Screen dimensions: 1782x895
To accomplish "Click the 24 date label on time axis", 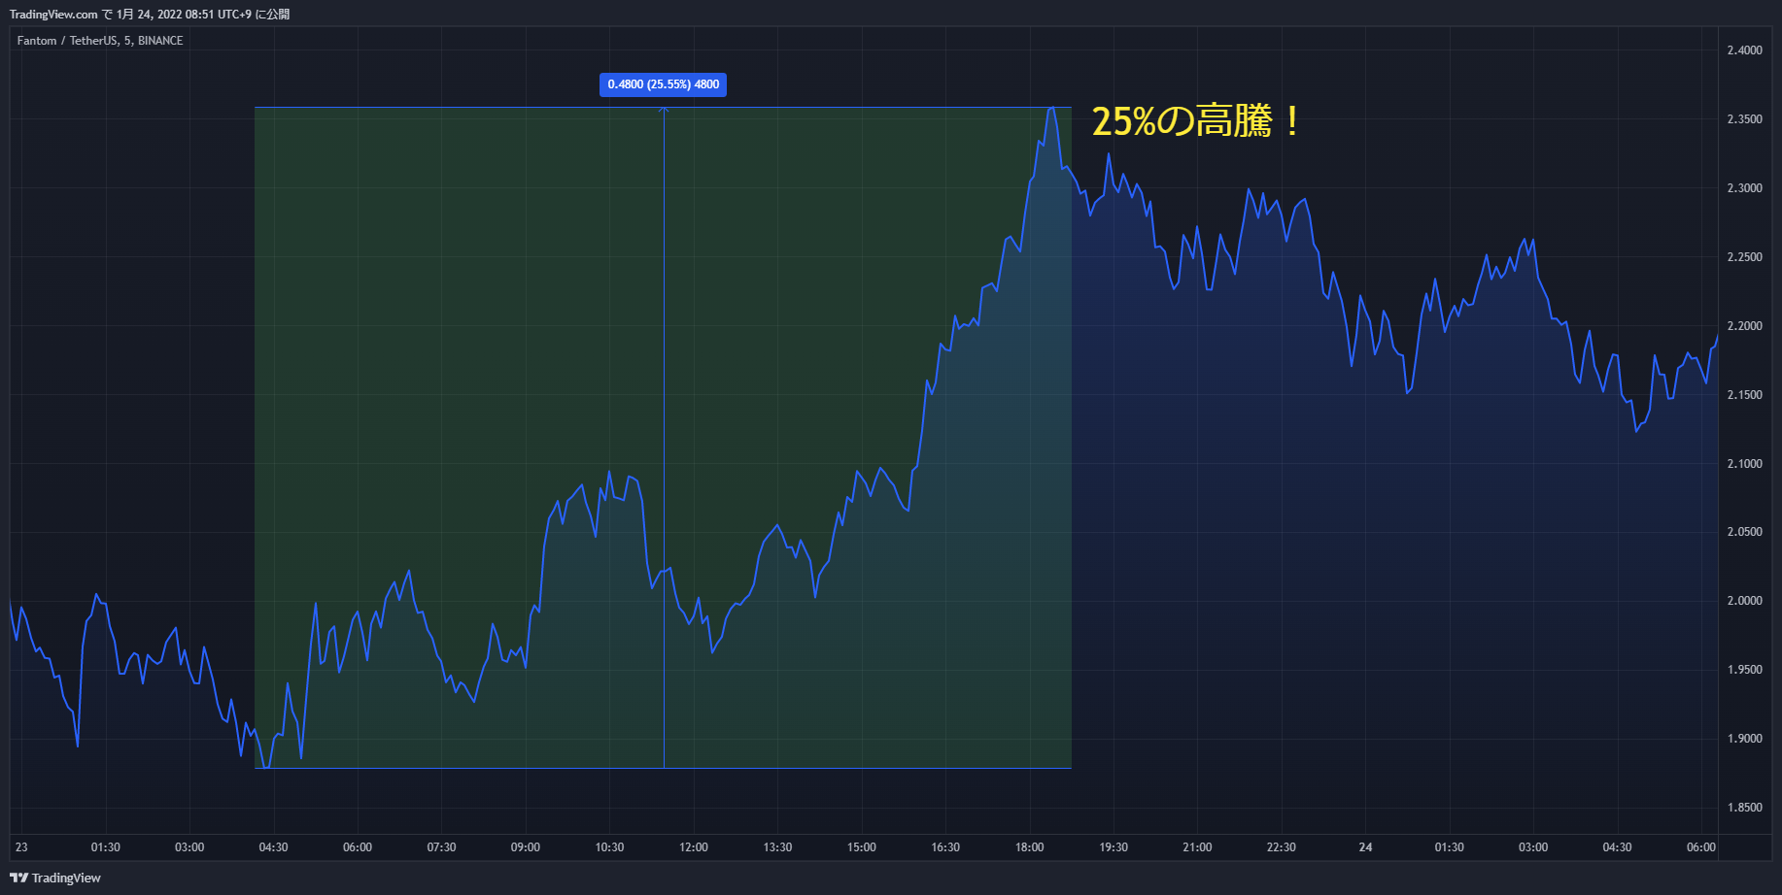I will coord(1365,847).
